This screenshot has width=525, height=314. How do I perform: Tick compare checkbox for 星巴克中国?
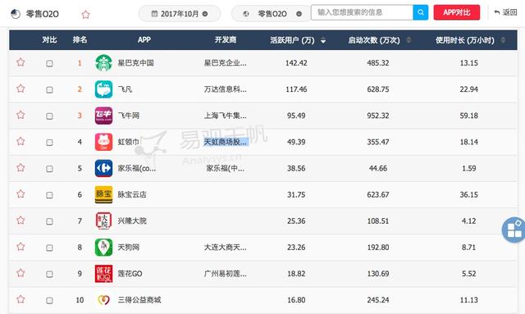click(49, 64)
